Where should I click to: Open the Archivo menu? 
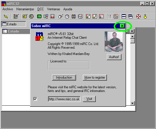click(x=8, y=9)
